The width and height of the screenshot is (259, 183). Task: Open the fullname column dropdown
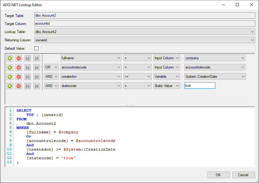coord(91,58)
